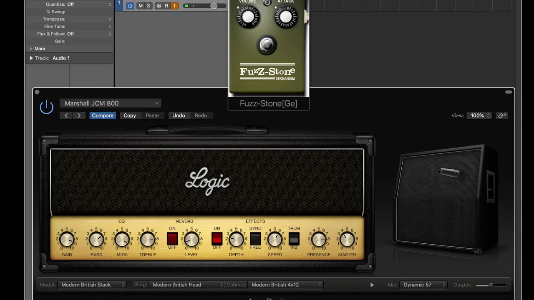Click the Fuzz-Stone Volume knob
The height and width of the screenshot is (300, 534).
coord(248,17)
